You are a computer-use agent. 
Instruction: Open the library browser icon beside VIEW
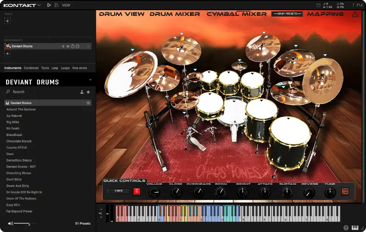[x=57, y=5]
